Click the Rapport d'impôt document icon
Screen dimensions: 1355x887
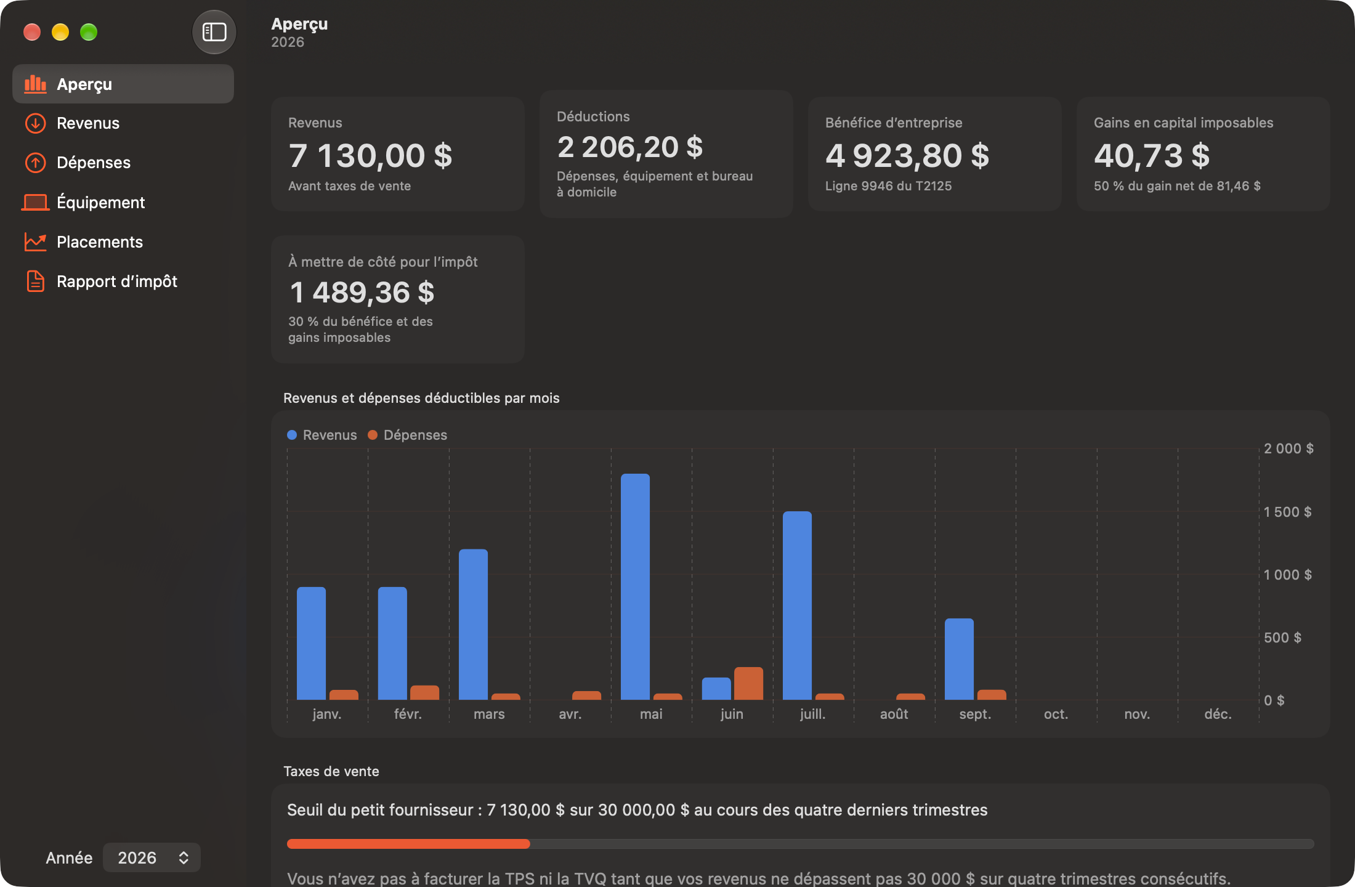pyautogui.click(x=35, y=281)
